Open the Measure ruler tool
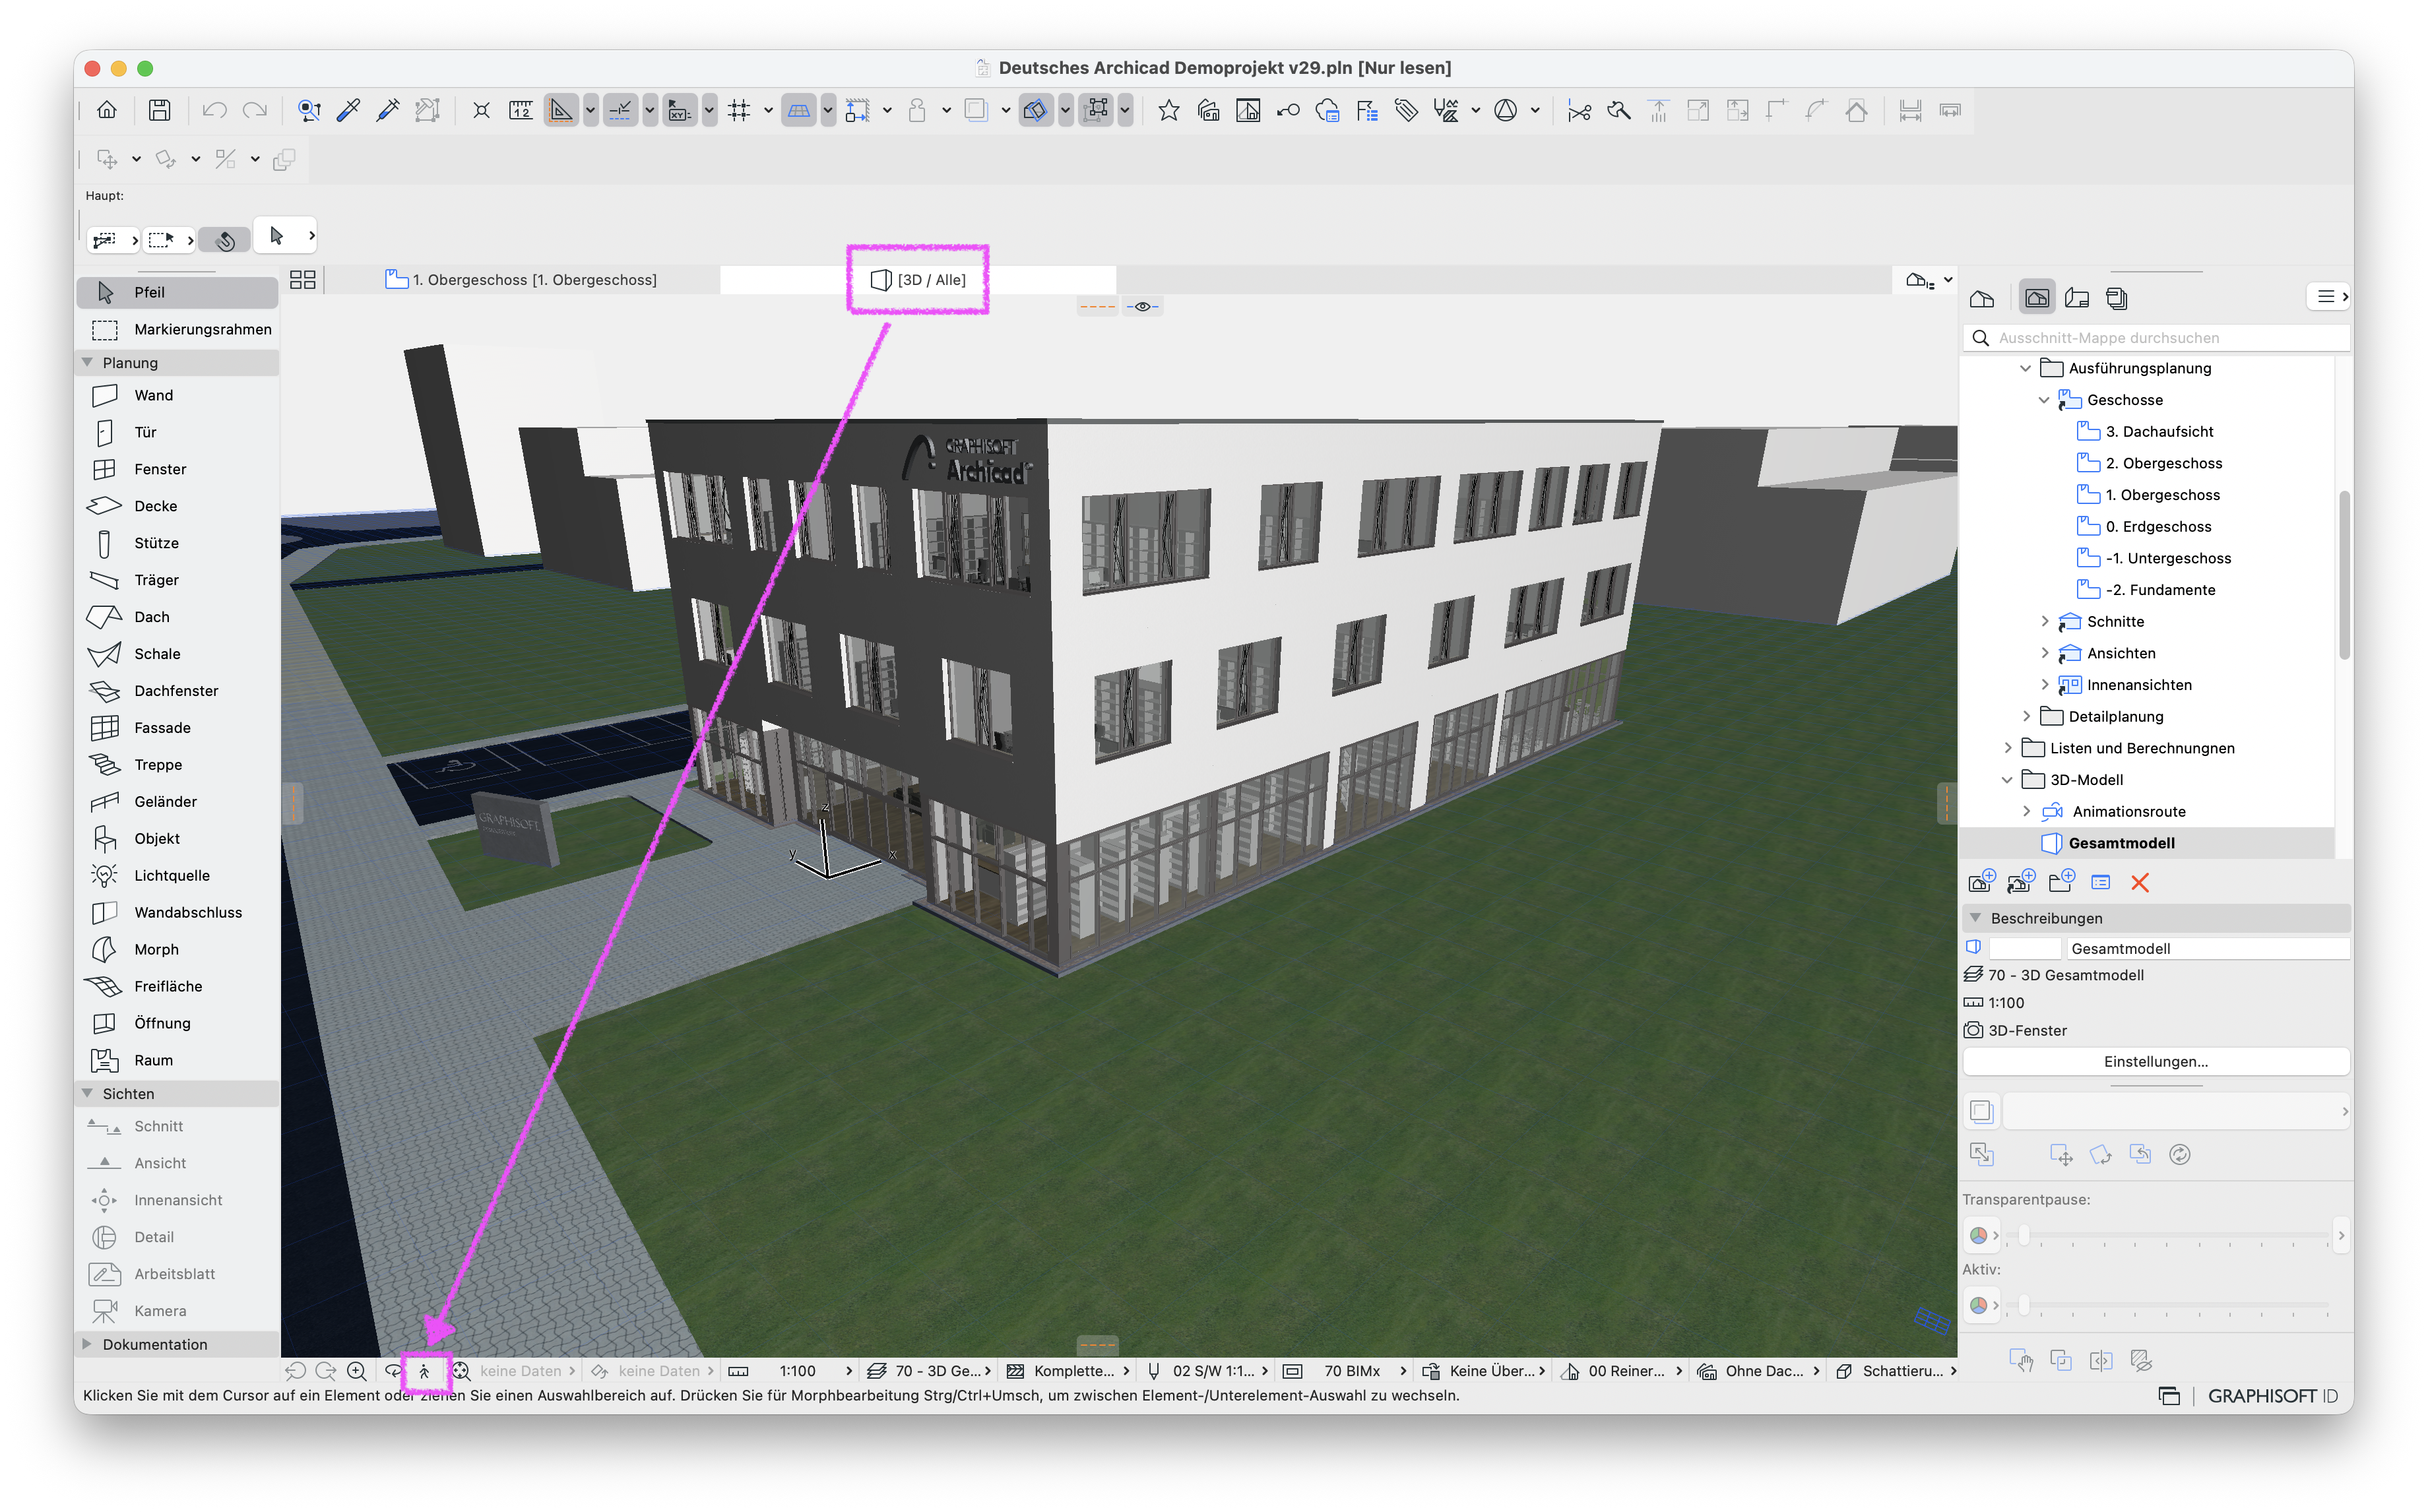 pyautogui.click(x=521, y=110)
